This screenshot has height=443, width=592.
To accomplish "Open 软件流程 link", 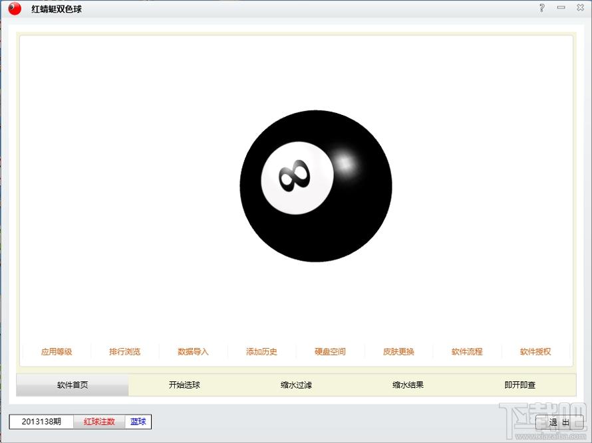I will point(467,352).
